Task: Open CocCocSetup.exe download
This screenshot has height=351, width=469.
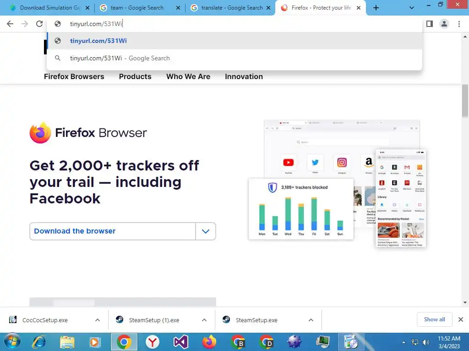Action: (45, 320)
